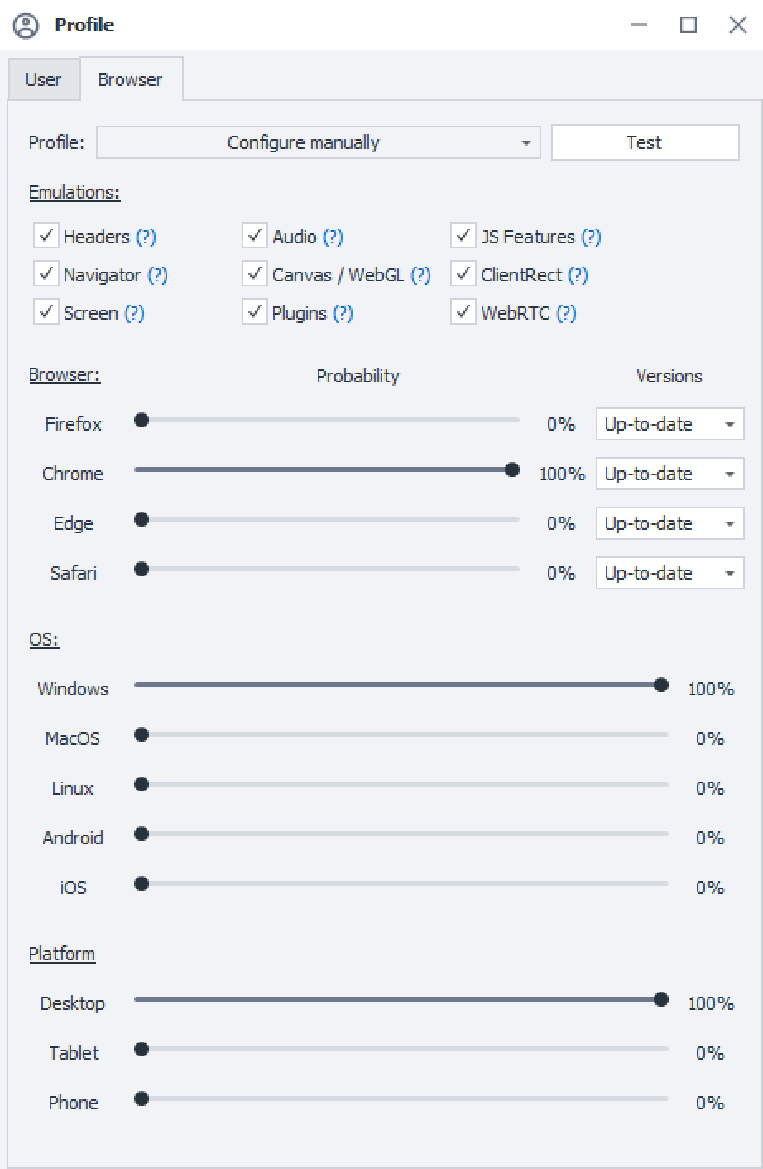Toggle the Screen emulation checkbox

point(46,312)
